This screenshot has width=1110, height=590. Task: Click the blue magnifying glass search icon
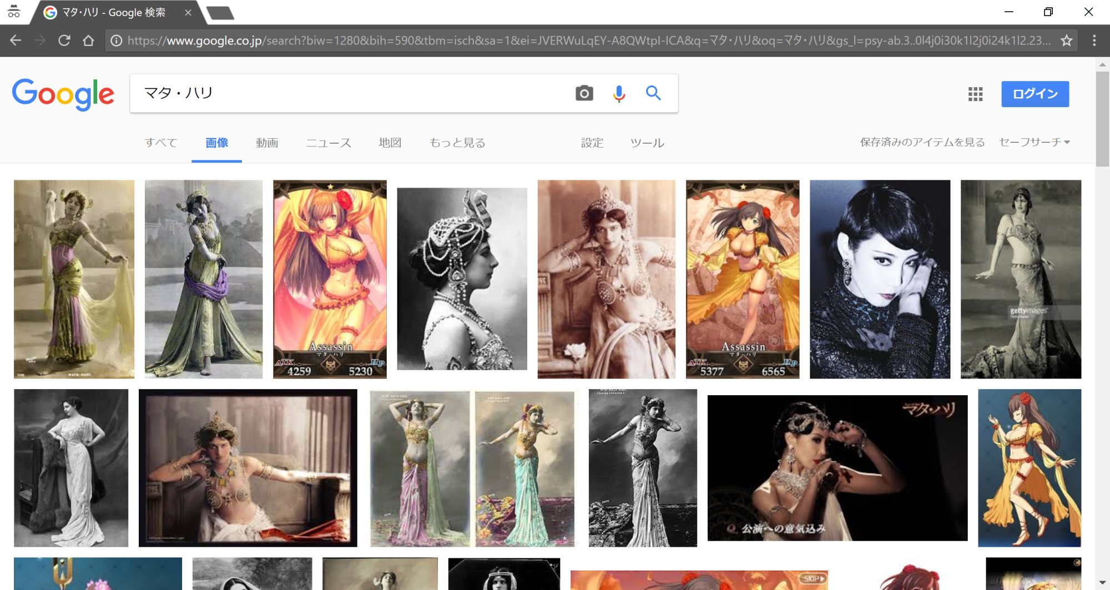[x=653, y=93]
